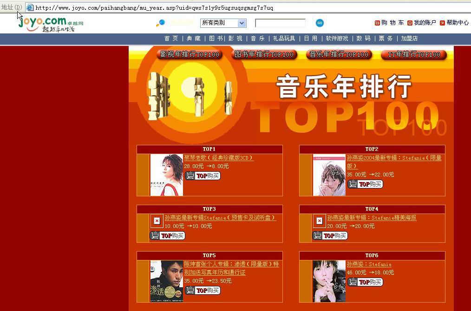Screen dimensions: 471x311
Task: Click the broken image icon in TOP4
Action: [x=319, y=221]
